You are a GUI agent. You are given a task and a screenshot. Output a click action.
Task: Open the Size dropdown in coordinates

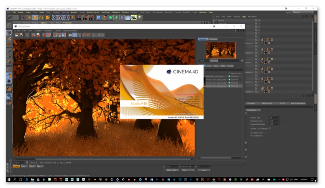[x=188, y=170]
